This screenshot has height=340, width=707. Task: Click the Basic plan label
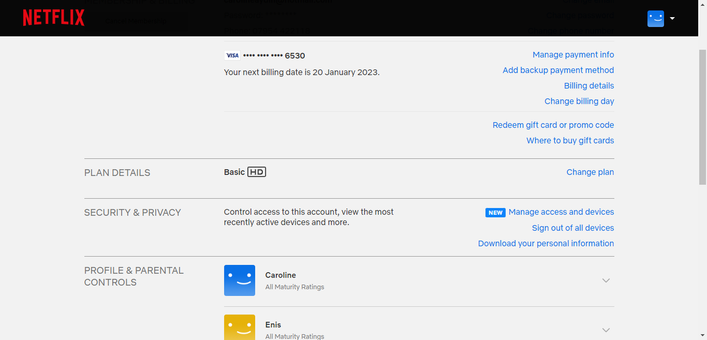[234, 172]
